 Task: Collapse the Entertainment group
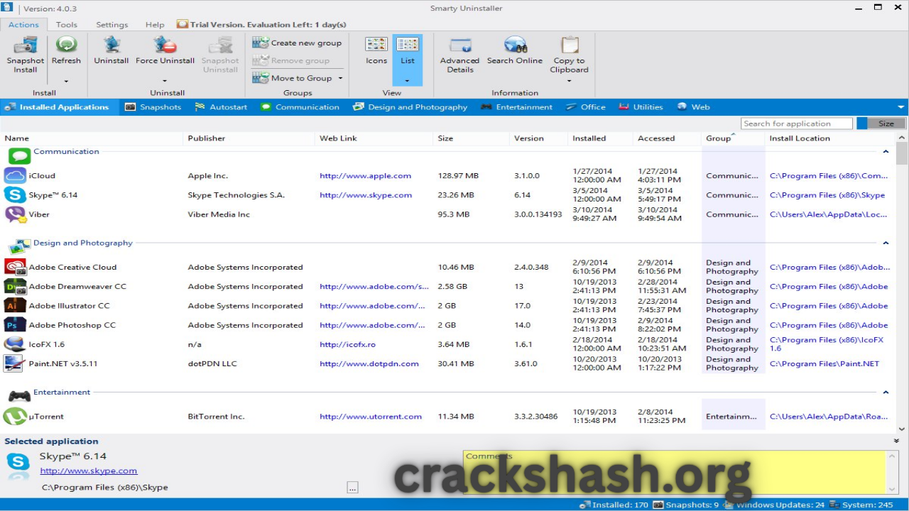[x=886, y=392]
